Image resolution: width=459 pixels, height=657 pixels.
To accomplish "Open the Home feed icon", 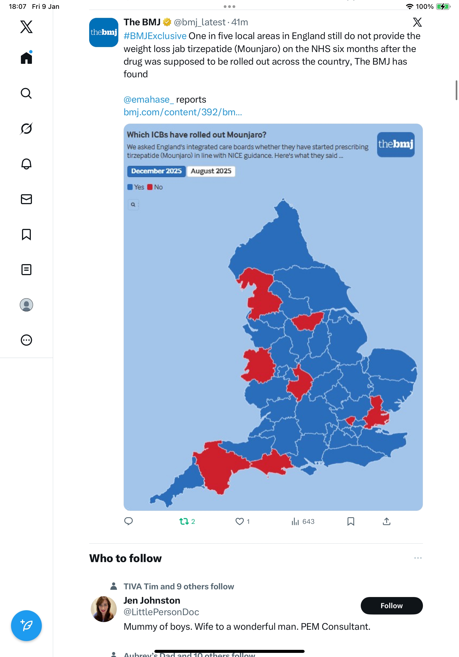I will [26, 58].
